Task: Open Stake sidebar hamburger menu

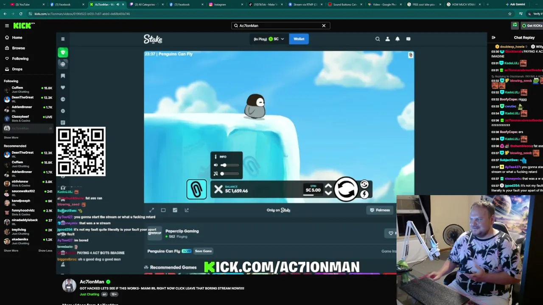Action: (63, 39)
